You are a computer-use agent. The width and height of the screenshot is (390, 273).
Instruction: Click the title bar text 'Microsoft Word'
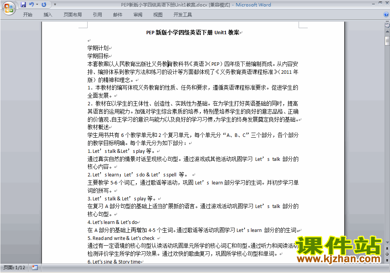click(x=253, y=5)
